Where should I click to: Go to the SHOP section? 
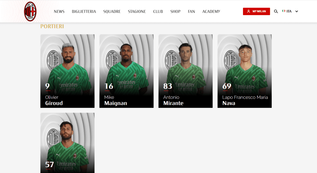point(175,11)
